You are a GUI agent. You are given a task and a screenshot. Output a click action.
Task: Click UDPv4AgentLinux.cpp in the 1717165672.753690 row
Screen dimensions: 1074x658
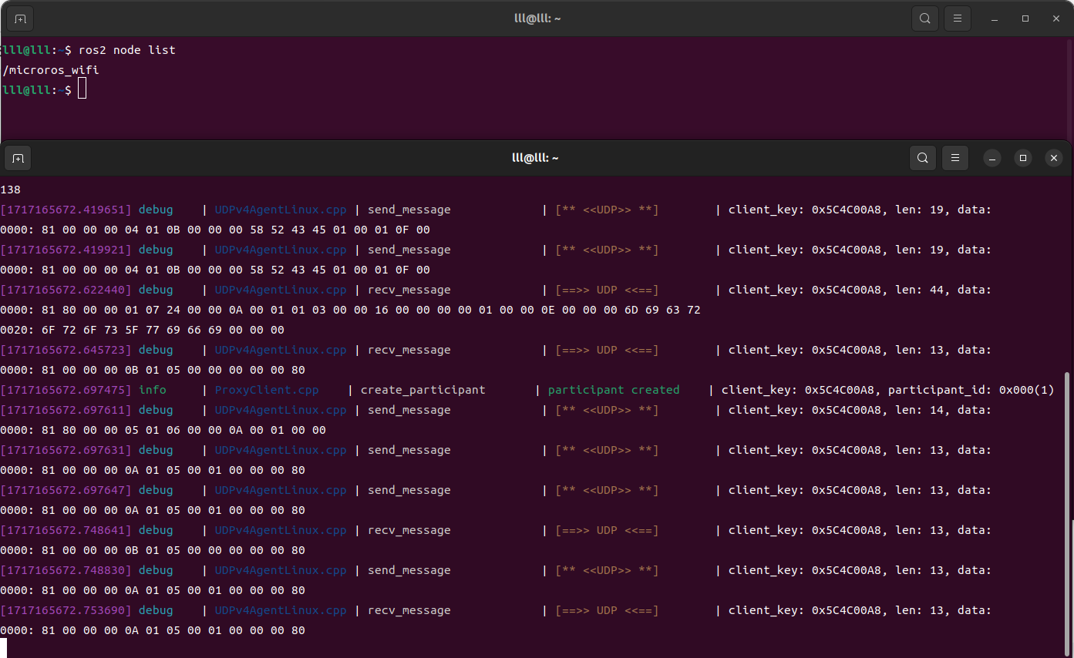pos(281,610)
